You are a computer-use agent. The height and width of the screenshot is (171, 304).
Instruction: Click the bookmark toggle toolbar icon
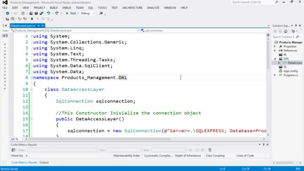click(x=32, y=19)
